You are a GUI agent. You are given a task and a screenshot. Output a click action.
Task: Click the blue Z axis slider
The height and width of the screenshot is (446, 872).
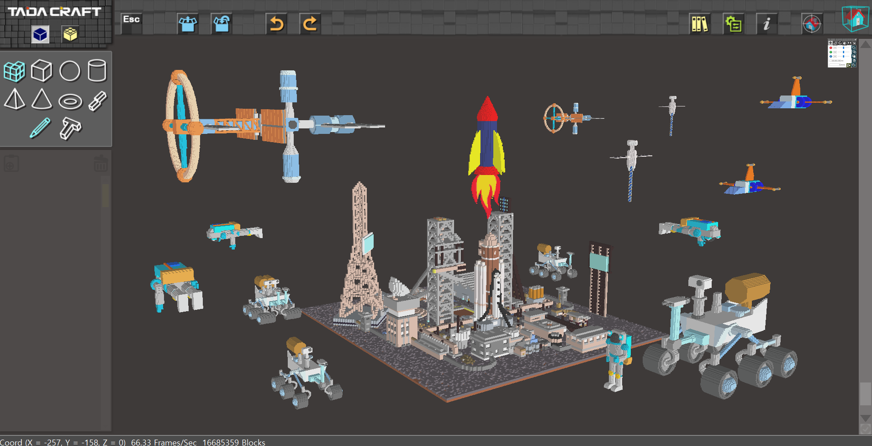844,56
